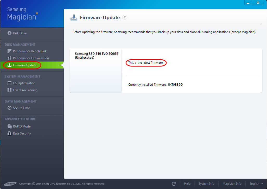Open OS Optimization
Viewport: 267px width, 189px height.
24,83
